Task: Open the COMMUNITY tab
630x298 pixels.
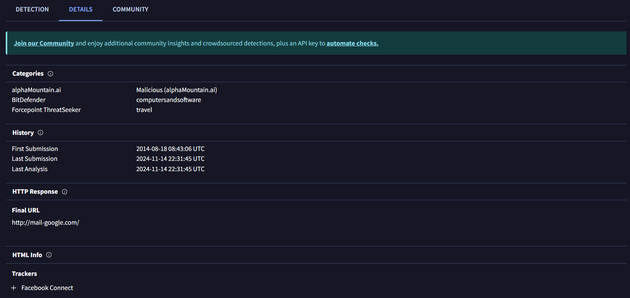Action: coord(130,10)
